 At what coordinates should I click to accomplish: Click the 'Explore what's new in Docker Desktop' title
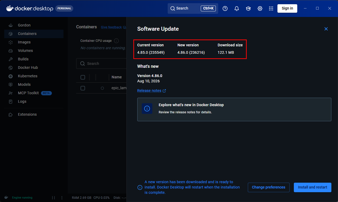click(191, 105)
